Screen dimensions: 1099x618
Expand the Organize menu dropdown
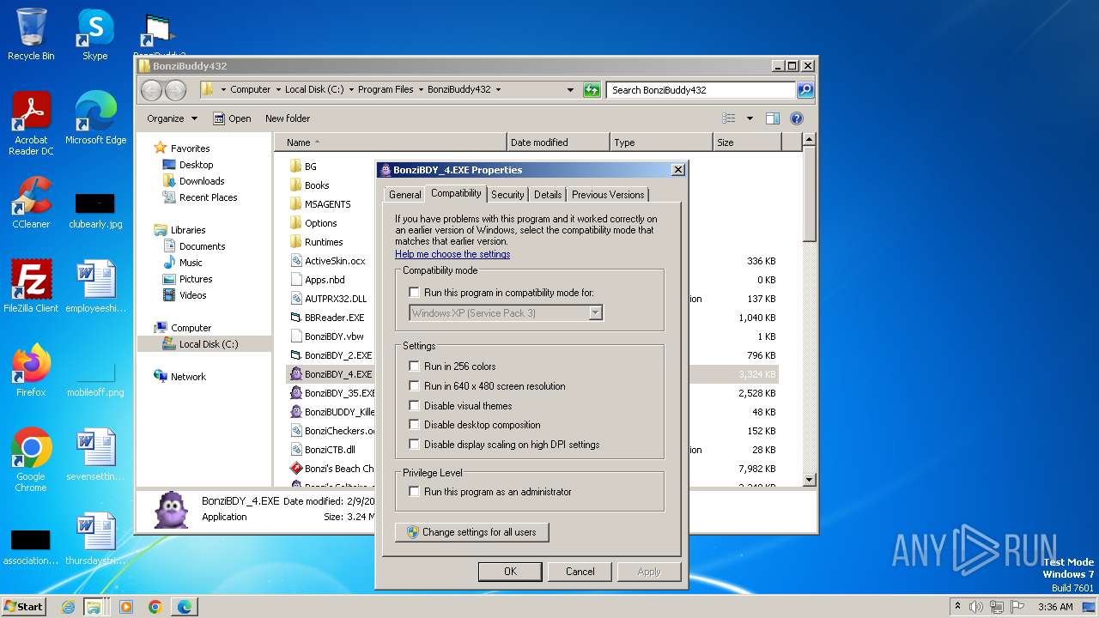point(194,118)
